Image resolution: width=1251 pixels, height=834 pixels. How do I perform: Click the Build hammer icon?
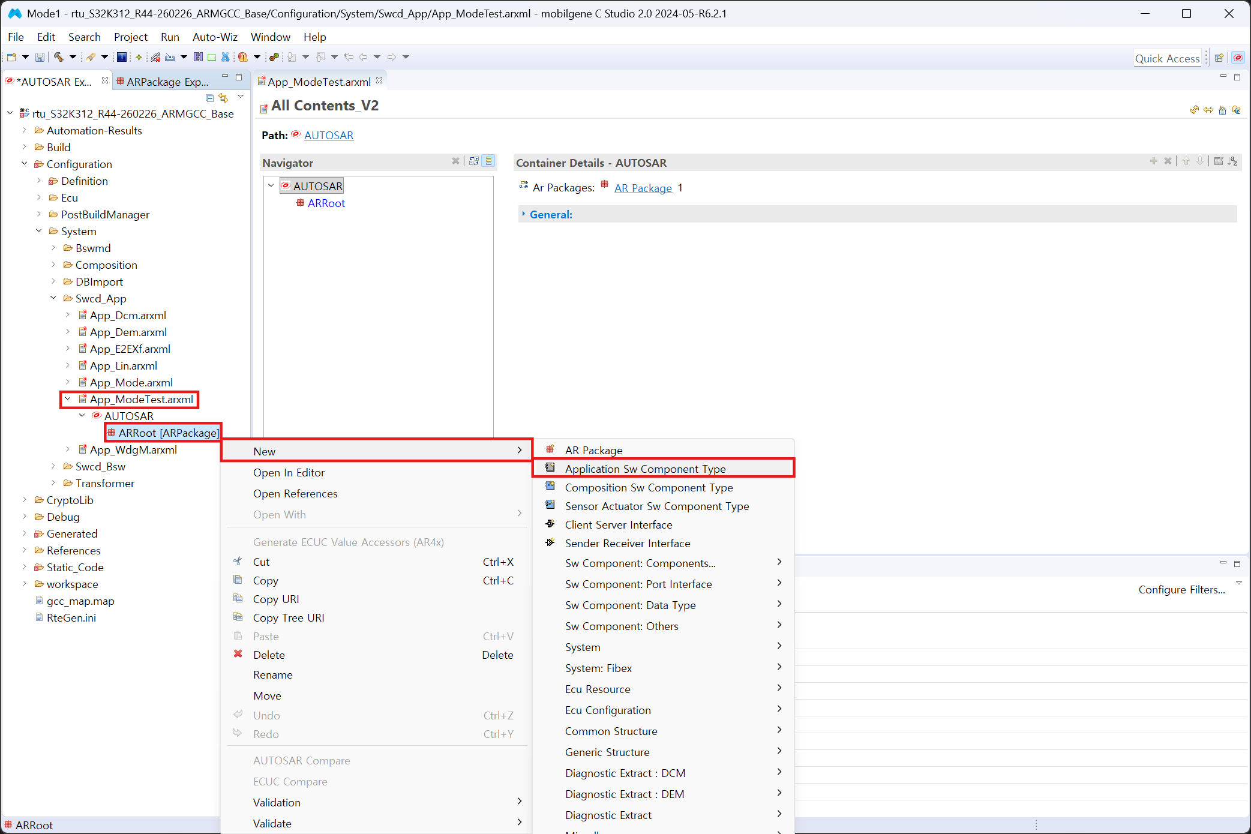[x=59, y=57]
